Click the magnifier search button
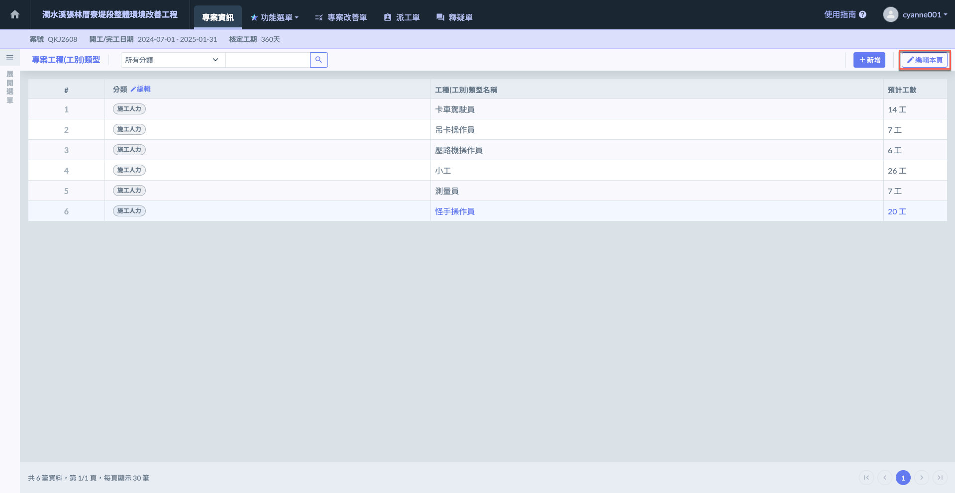This screenshot has height=493, width=955. click(x=318, y=60)
